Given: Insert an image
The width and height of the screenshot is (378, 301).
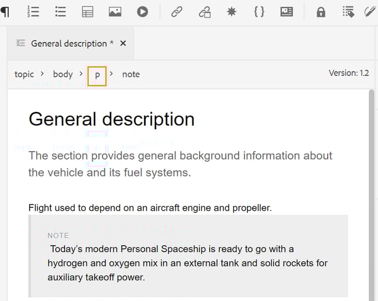Looking at the screenshot, I should tap(115, 12).
